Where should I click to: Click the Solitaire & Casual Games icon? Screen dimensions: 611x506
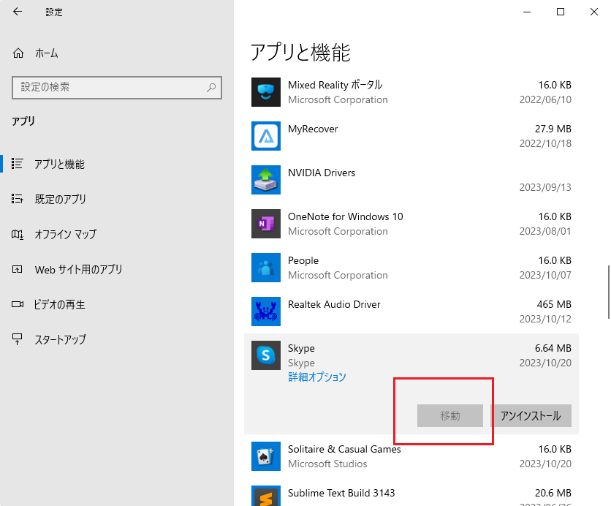pyautogui.click(x=265, y=456)
